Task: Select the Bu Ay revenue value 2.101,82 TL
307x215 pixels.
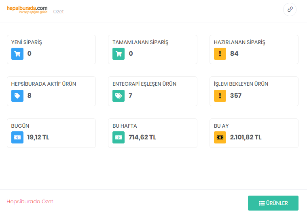Action: [246, 137]
